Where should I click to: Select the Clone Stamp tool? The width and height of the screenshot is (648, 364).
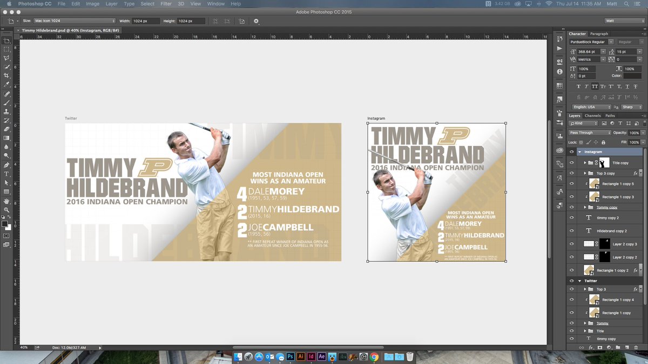click(x=7, y=112)
